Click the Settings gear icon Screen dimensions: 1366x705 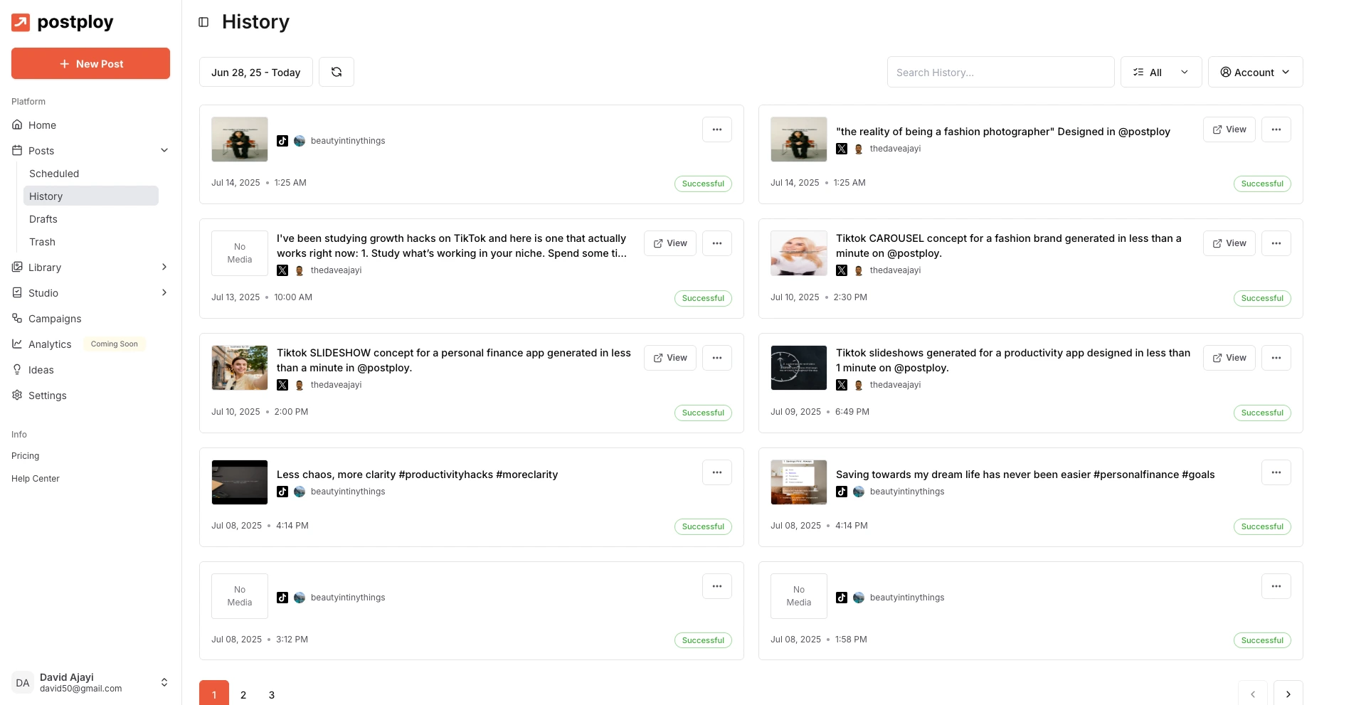click(x=16, y=395)
